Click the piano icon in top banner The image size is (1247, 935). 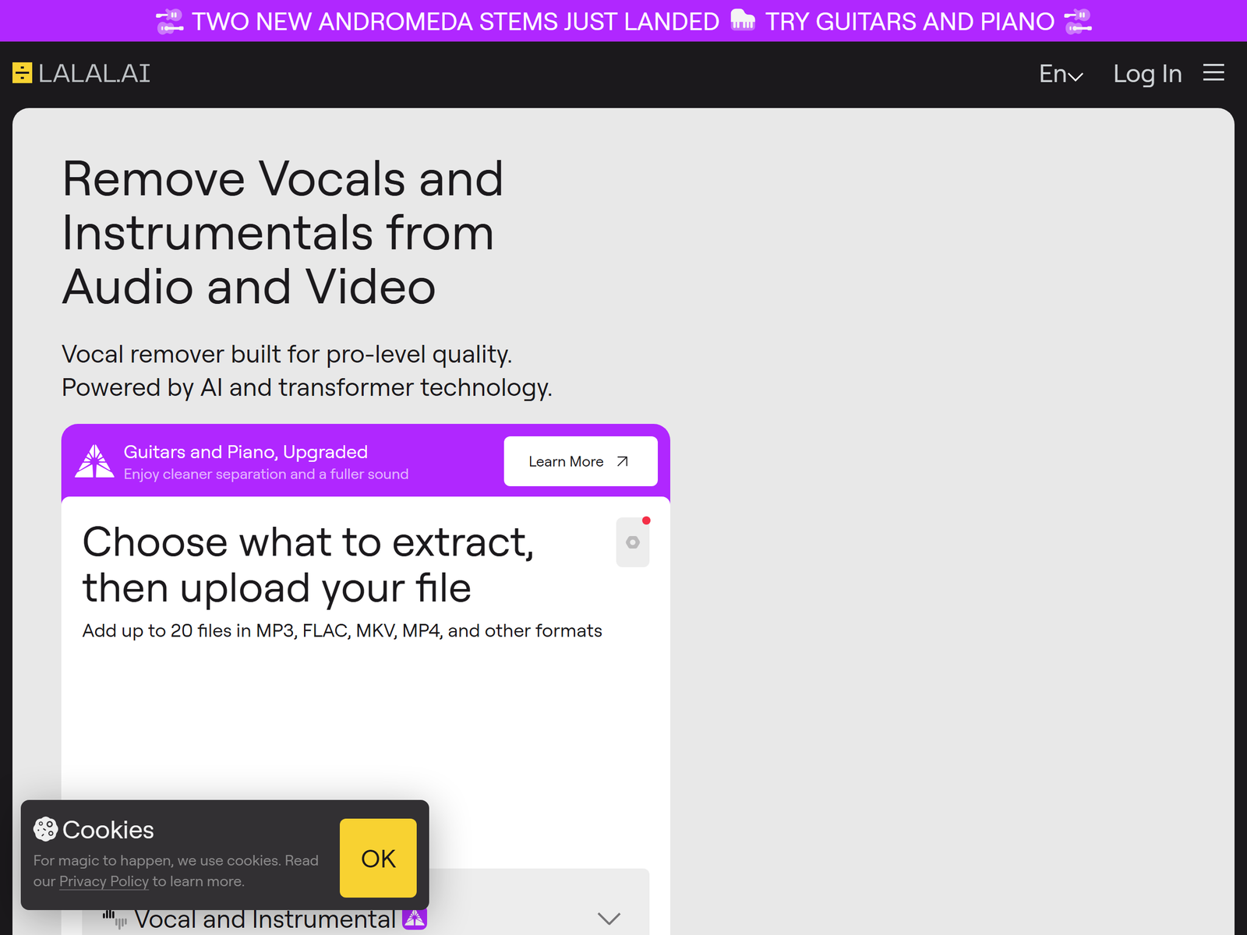[743, 20]
